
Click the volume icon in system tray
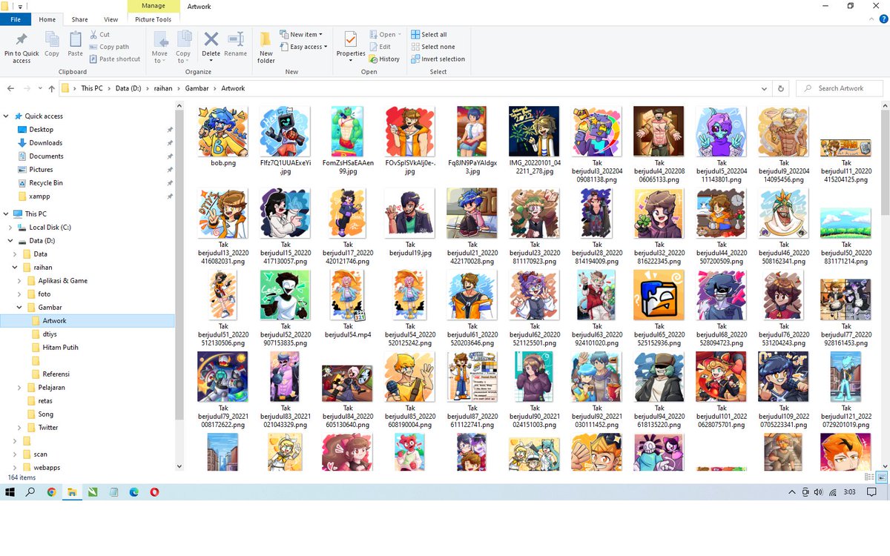point(818,492)
